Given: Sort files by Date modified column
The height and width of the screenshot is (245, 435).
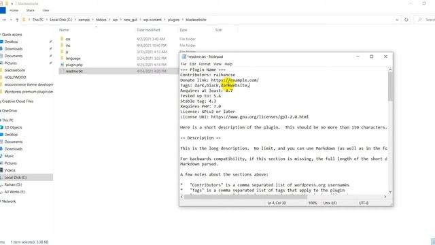Looking at the screenshot, I should click(148, 30).
